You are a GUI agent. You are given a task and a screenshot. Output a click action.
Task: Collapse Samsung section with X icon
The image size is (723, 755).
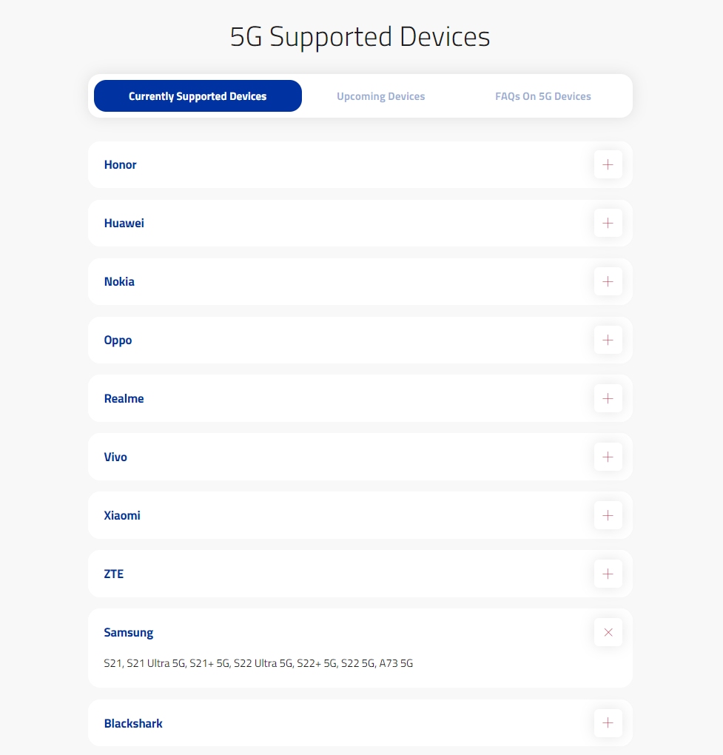coord(608,632)
